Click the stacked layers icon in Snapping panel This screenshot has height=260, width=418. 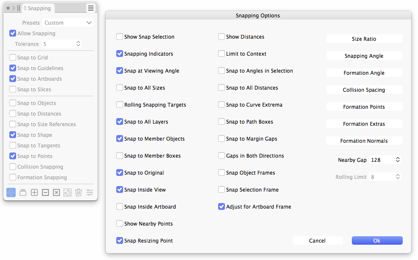click(x=23, y=192)
